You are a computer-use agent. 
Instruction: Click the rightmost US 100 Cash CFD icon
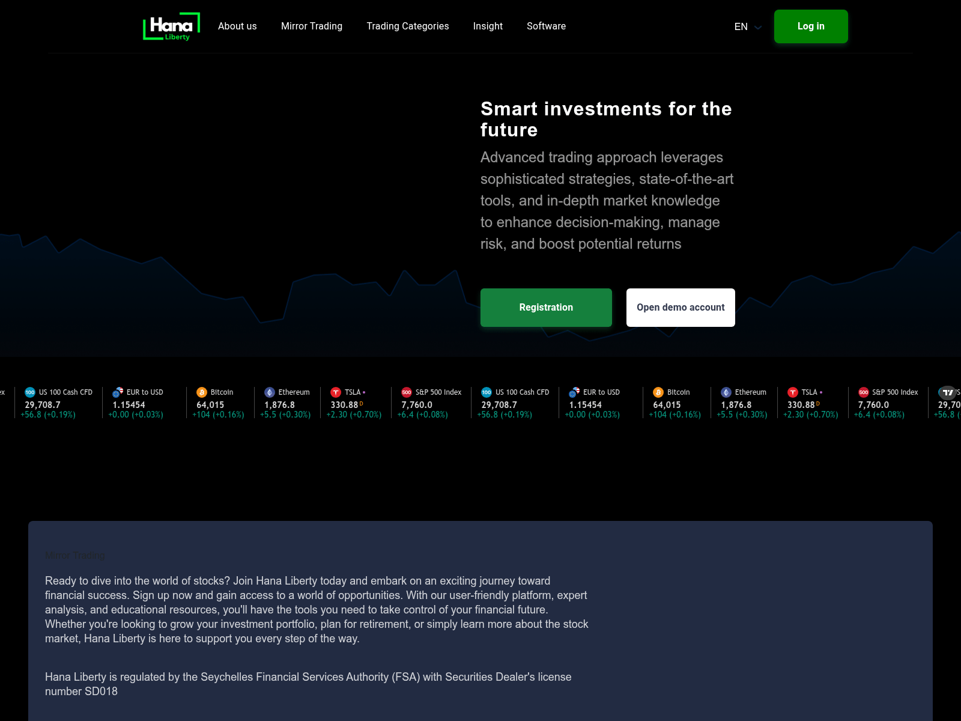coord(487,392)
